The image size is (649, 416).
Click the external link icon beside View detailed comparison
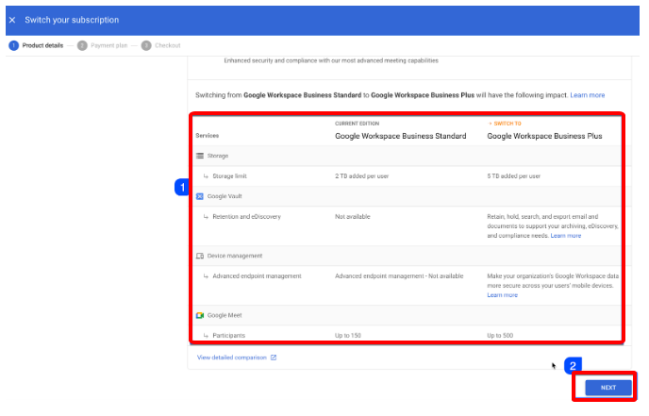pyautogui.click(x=274, y=358)
